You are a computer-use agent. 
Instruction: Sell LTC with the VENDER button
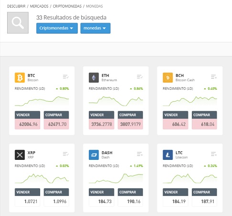tap(176, 192)
